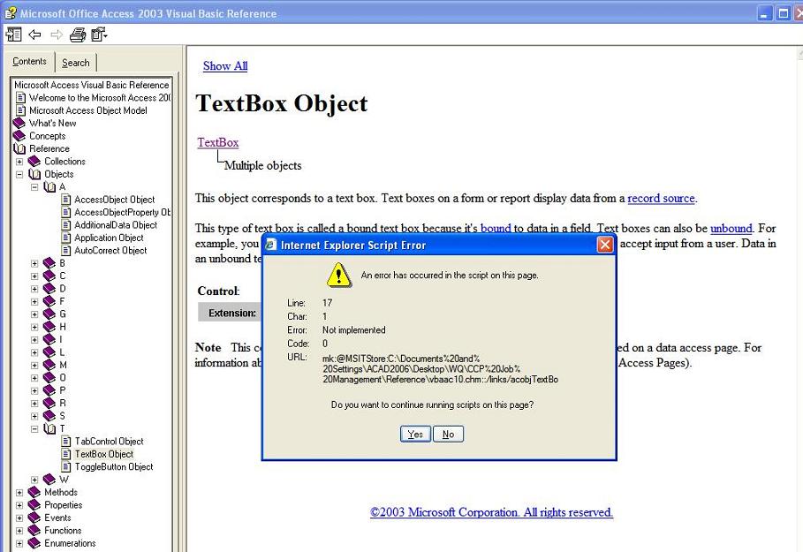Click the book icon for section H
Image resolution: width=803 pixels, height=552 pixels.
pyautogui.click(x=49, y=327)
